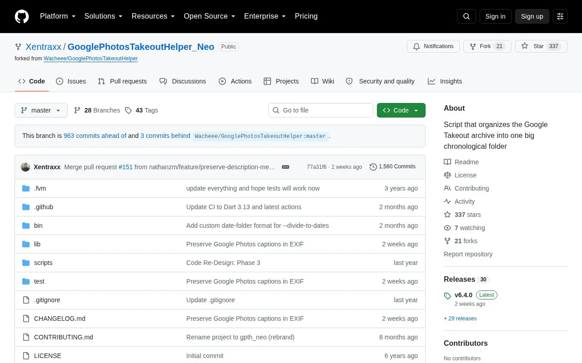The height and width of the screenshot is (363, 582).
Task: Click Xentraxx avatar in commit row
Action: click(x=25, y=167)
